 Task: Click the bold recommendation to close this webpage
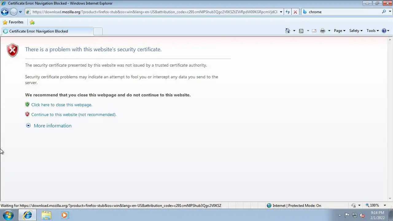(x=108, y=95)
